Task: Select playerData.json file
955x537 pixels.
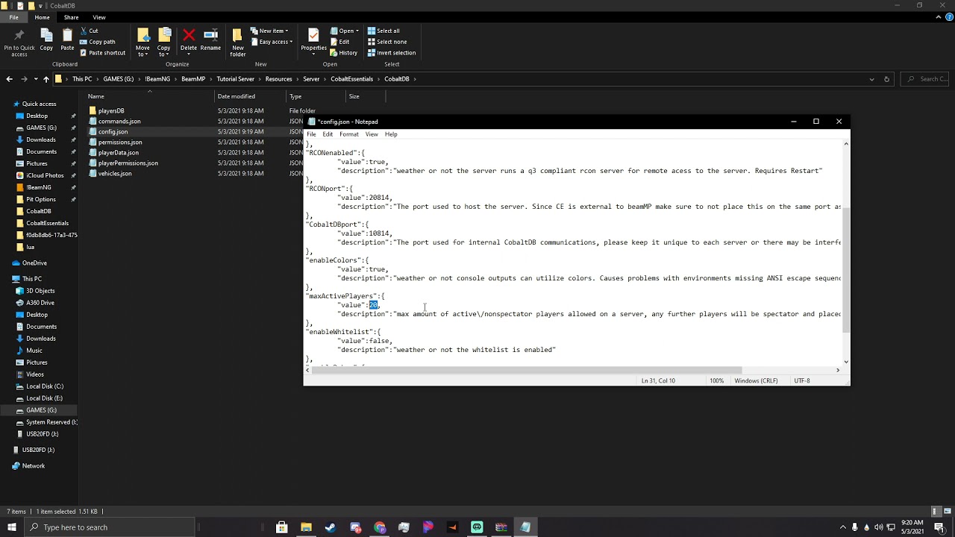Action: (x=119, y=153)
